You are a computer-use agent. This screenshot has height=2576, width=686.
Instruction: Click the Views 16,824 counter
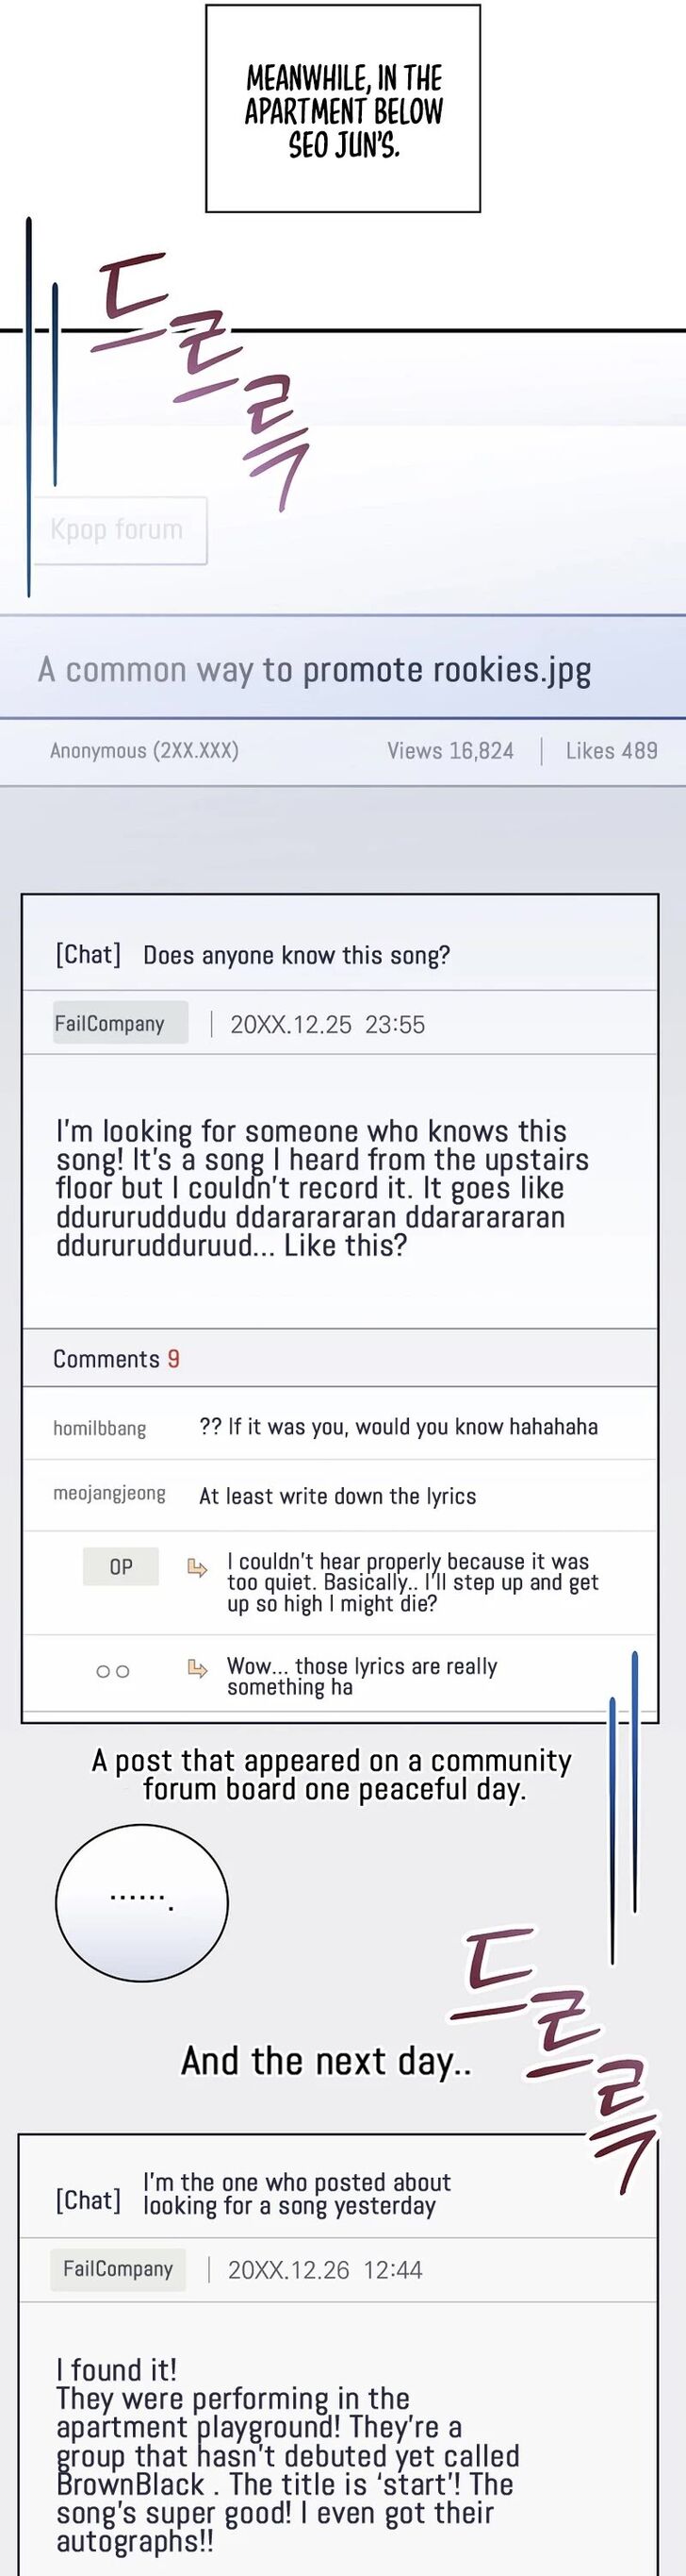tap(450, 751)
